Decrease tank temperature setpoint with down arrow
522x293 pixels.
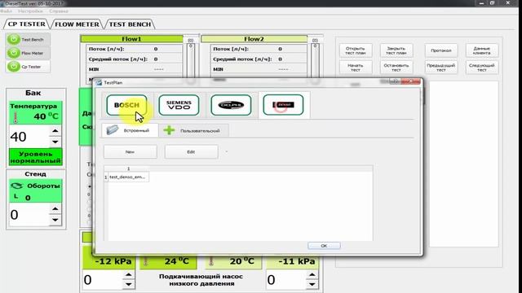point(55,142)
